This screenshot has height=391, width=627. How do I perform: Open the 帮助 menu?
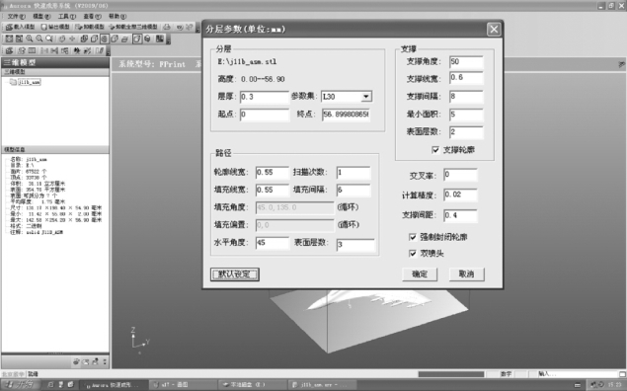pyautogui.click(x=118, y=16)
